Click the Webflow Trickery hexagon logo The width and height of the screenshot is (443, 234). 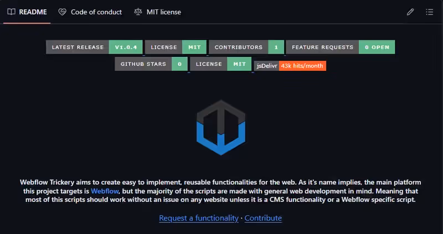pyautogui.click(x=221, y=127)
